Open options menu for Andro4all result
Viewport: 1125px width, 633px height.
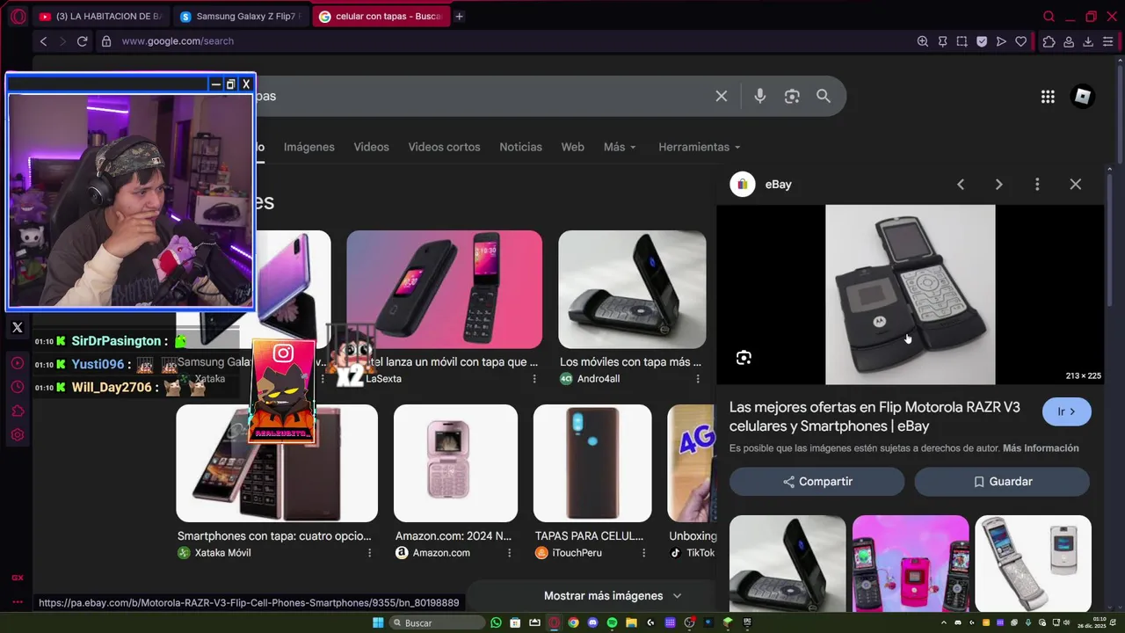(x=698, y=379)
